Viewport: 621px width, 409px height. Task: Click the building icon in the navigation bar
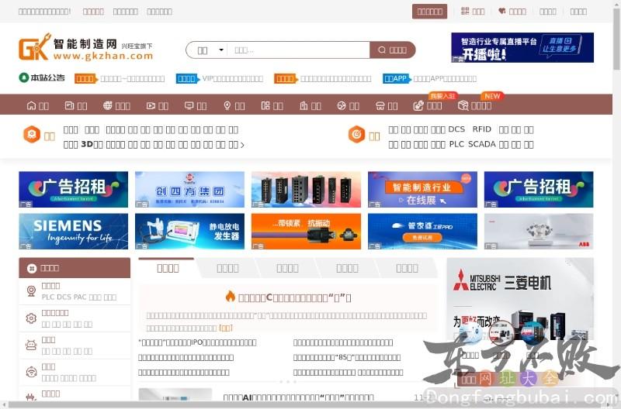304,105
